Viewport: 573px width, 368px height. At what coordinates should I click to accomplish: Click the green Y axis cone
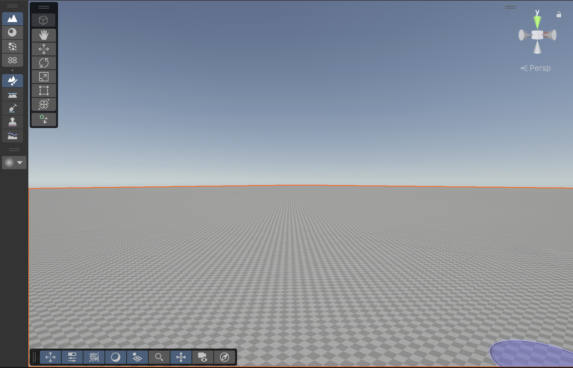coord(537,22)
